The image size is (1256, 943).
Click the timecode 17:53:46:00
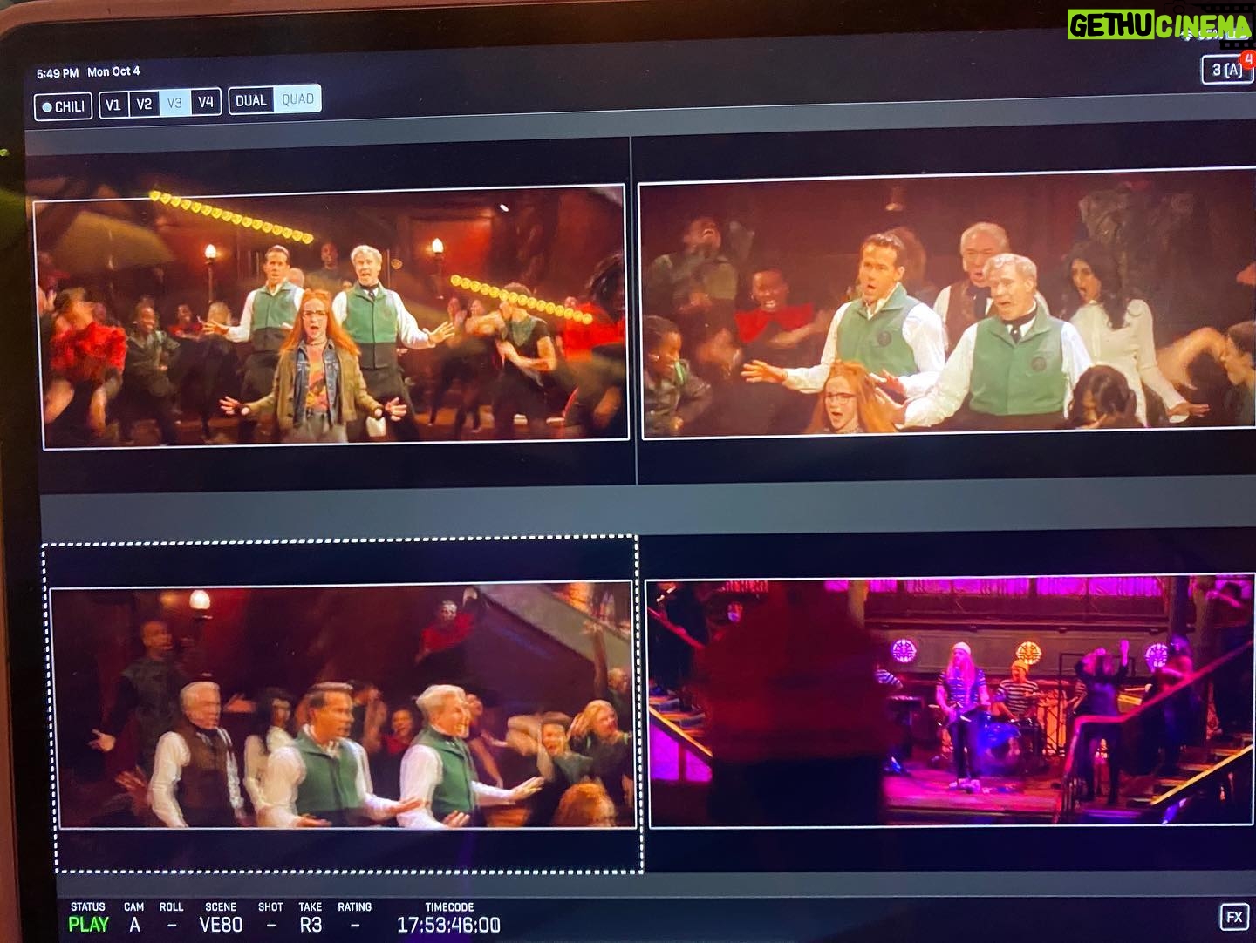pos(448,925)
